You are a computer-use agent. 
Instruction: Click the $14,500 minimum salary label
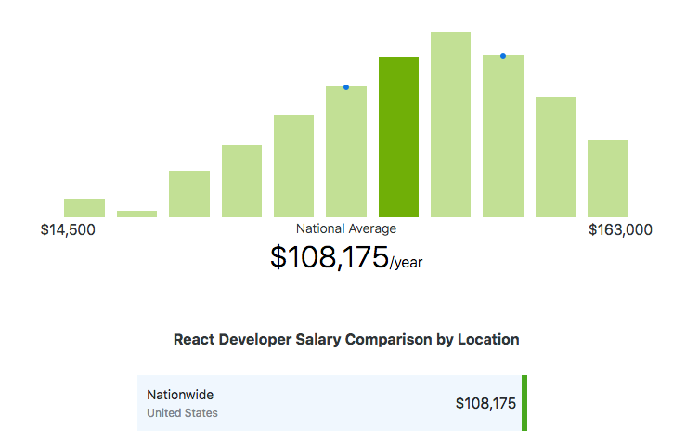(68, 229)
